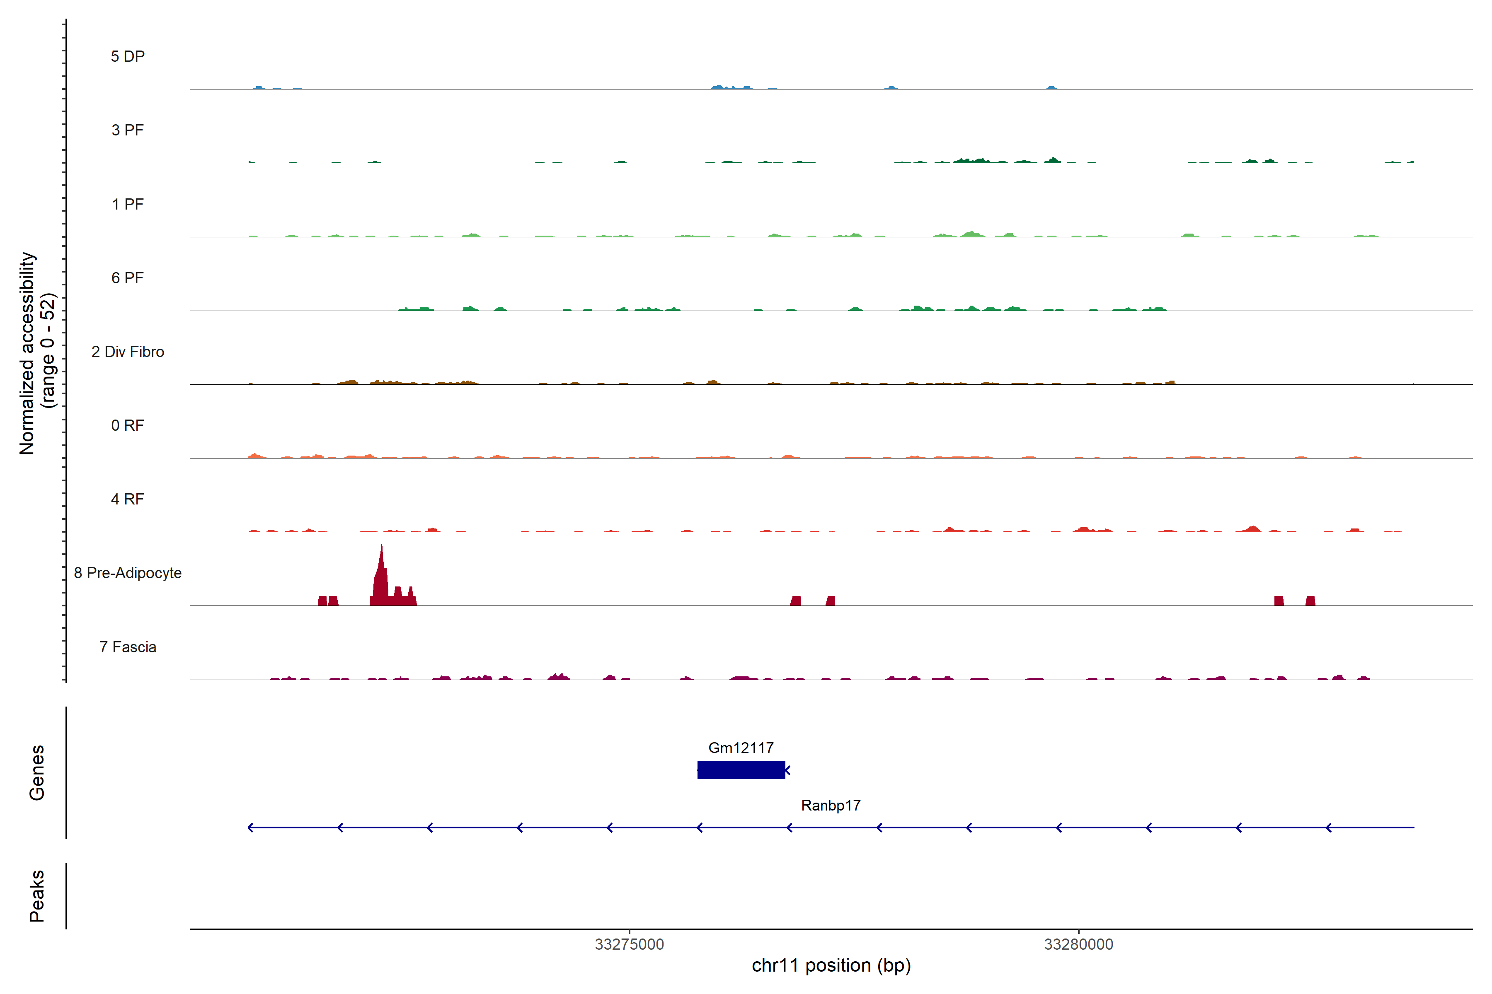Click the Peaks panel label
This screenshot has height=994, width=1492.
(x=37, y=895)
